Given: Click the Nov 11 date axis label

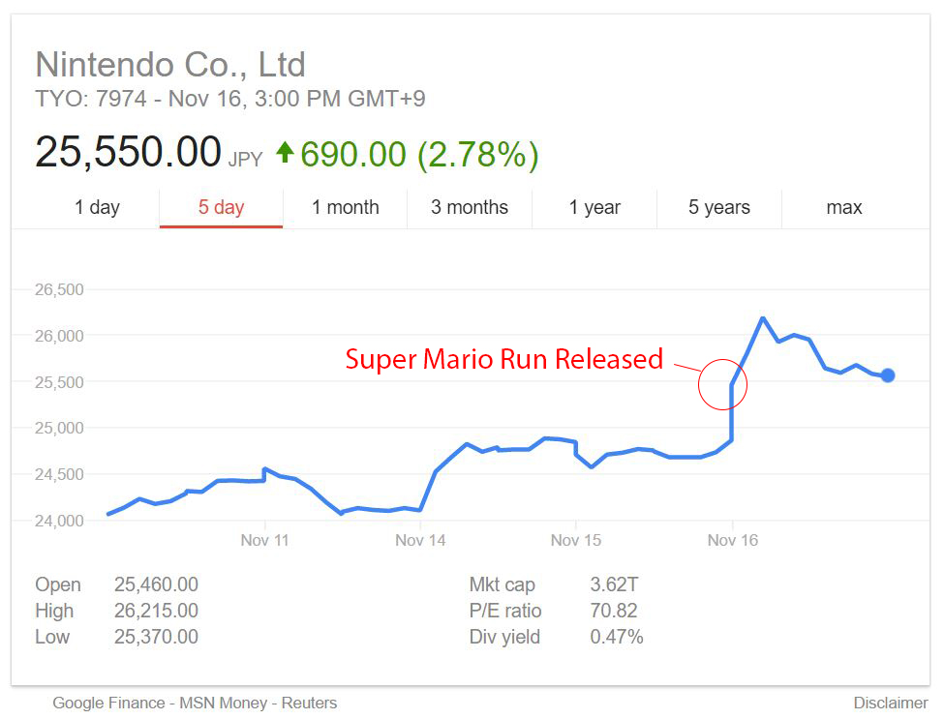Looking at the screenshot, I should click(264, 540).
